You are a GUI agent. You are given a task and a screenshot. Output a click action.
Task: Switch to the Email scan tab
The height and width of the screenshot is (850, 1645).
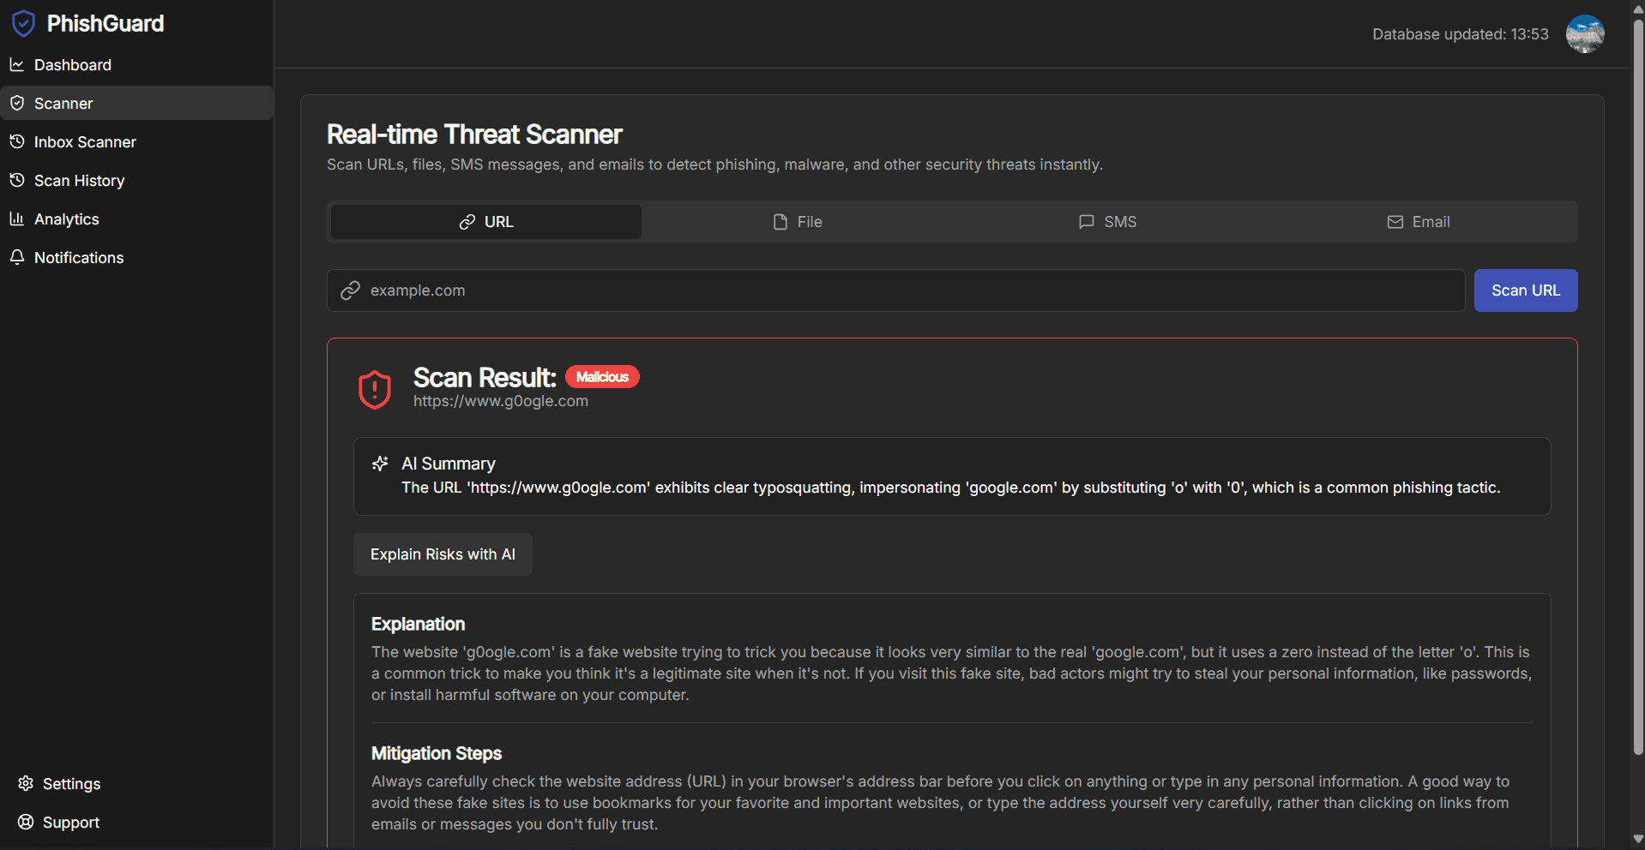pos(1419,221)
